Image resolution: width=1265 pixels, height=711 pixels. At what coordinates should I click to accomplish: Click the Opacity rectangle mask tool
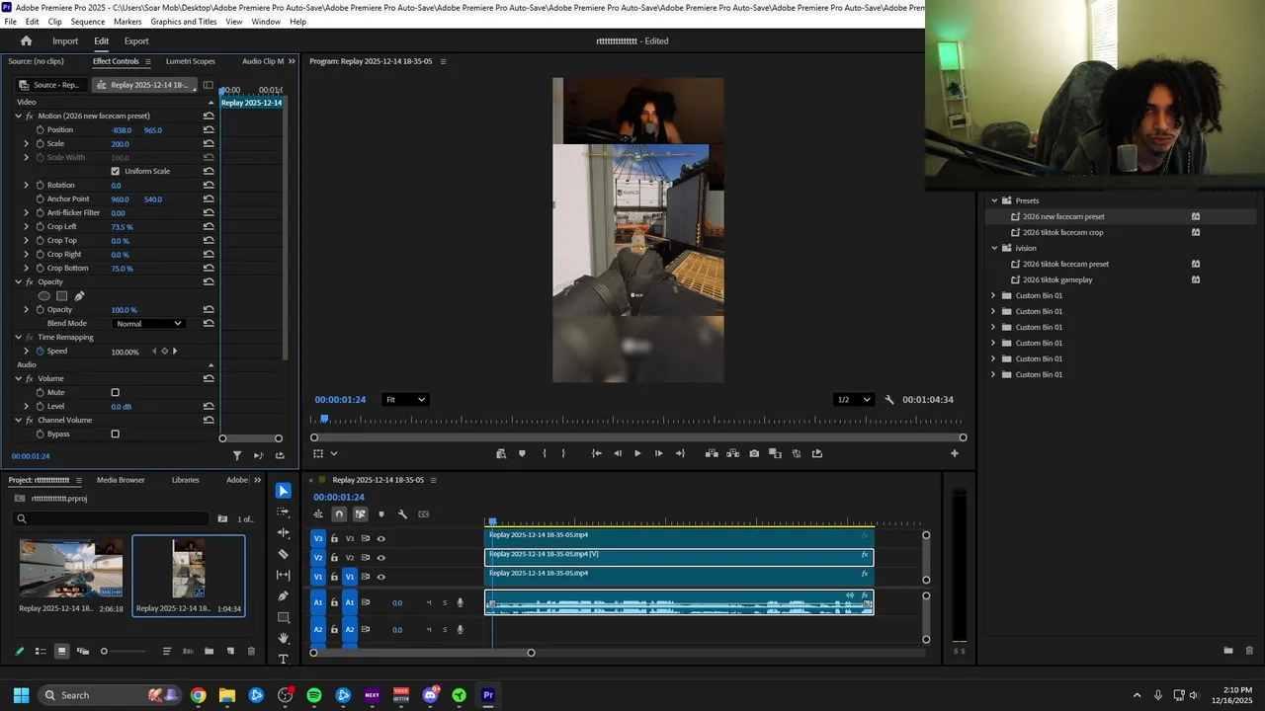pos(61,295)
